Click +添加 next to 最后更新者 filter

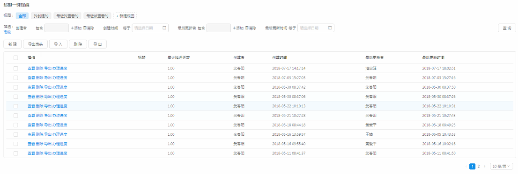[x=238, y=28]
